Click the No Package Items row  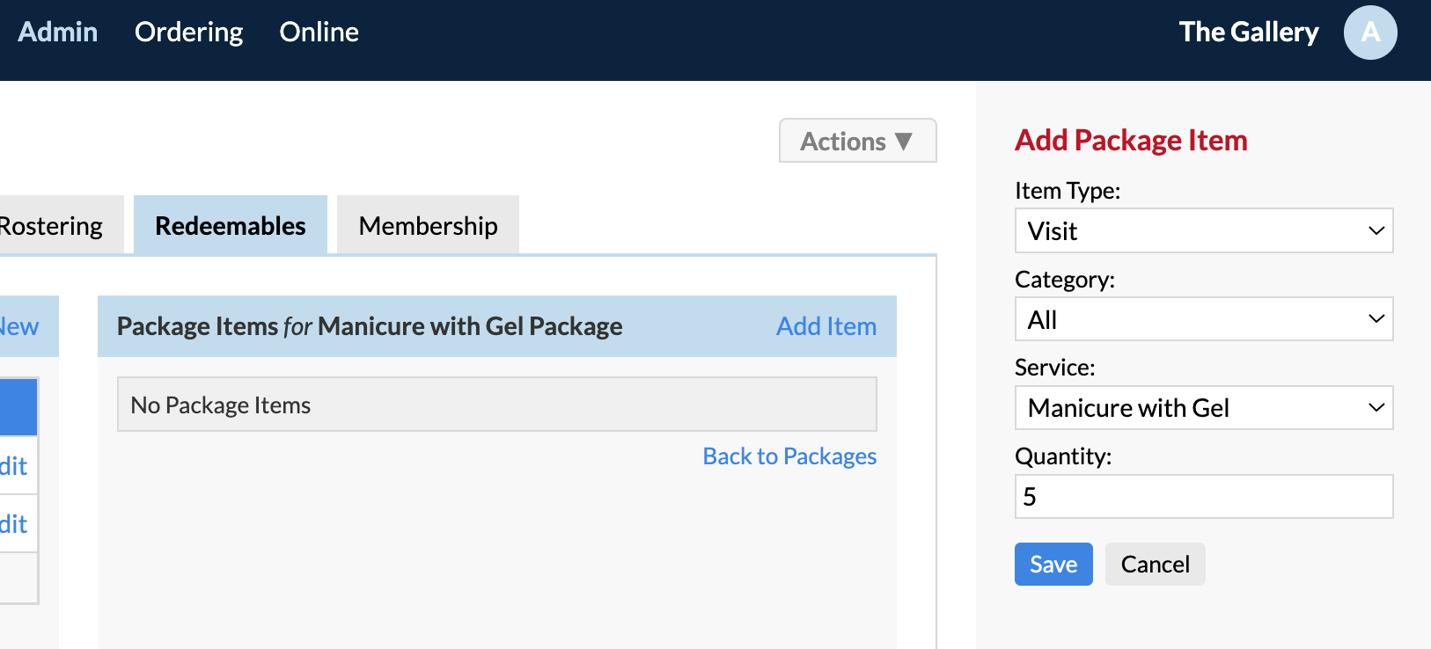(x=497, y=405)
